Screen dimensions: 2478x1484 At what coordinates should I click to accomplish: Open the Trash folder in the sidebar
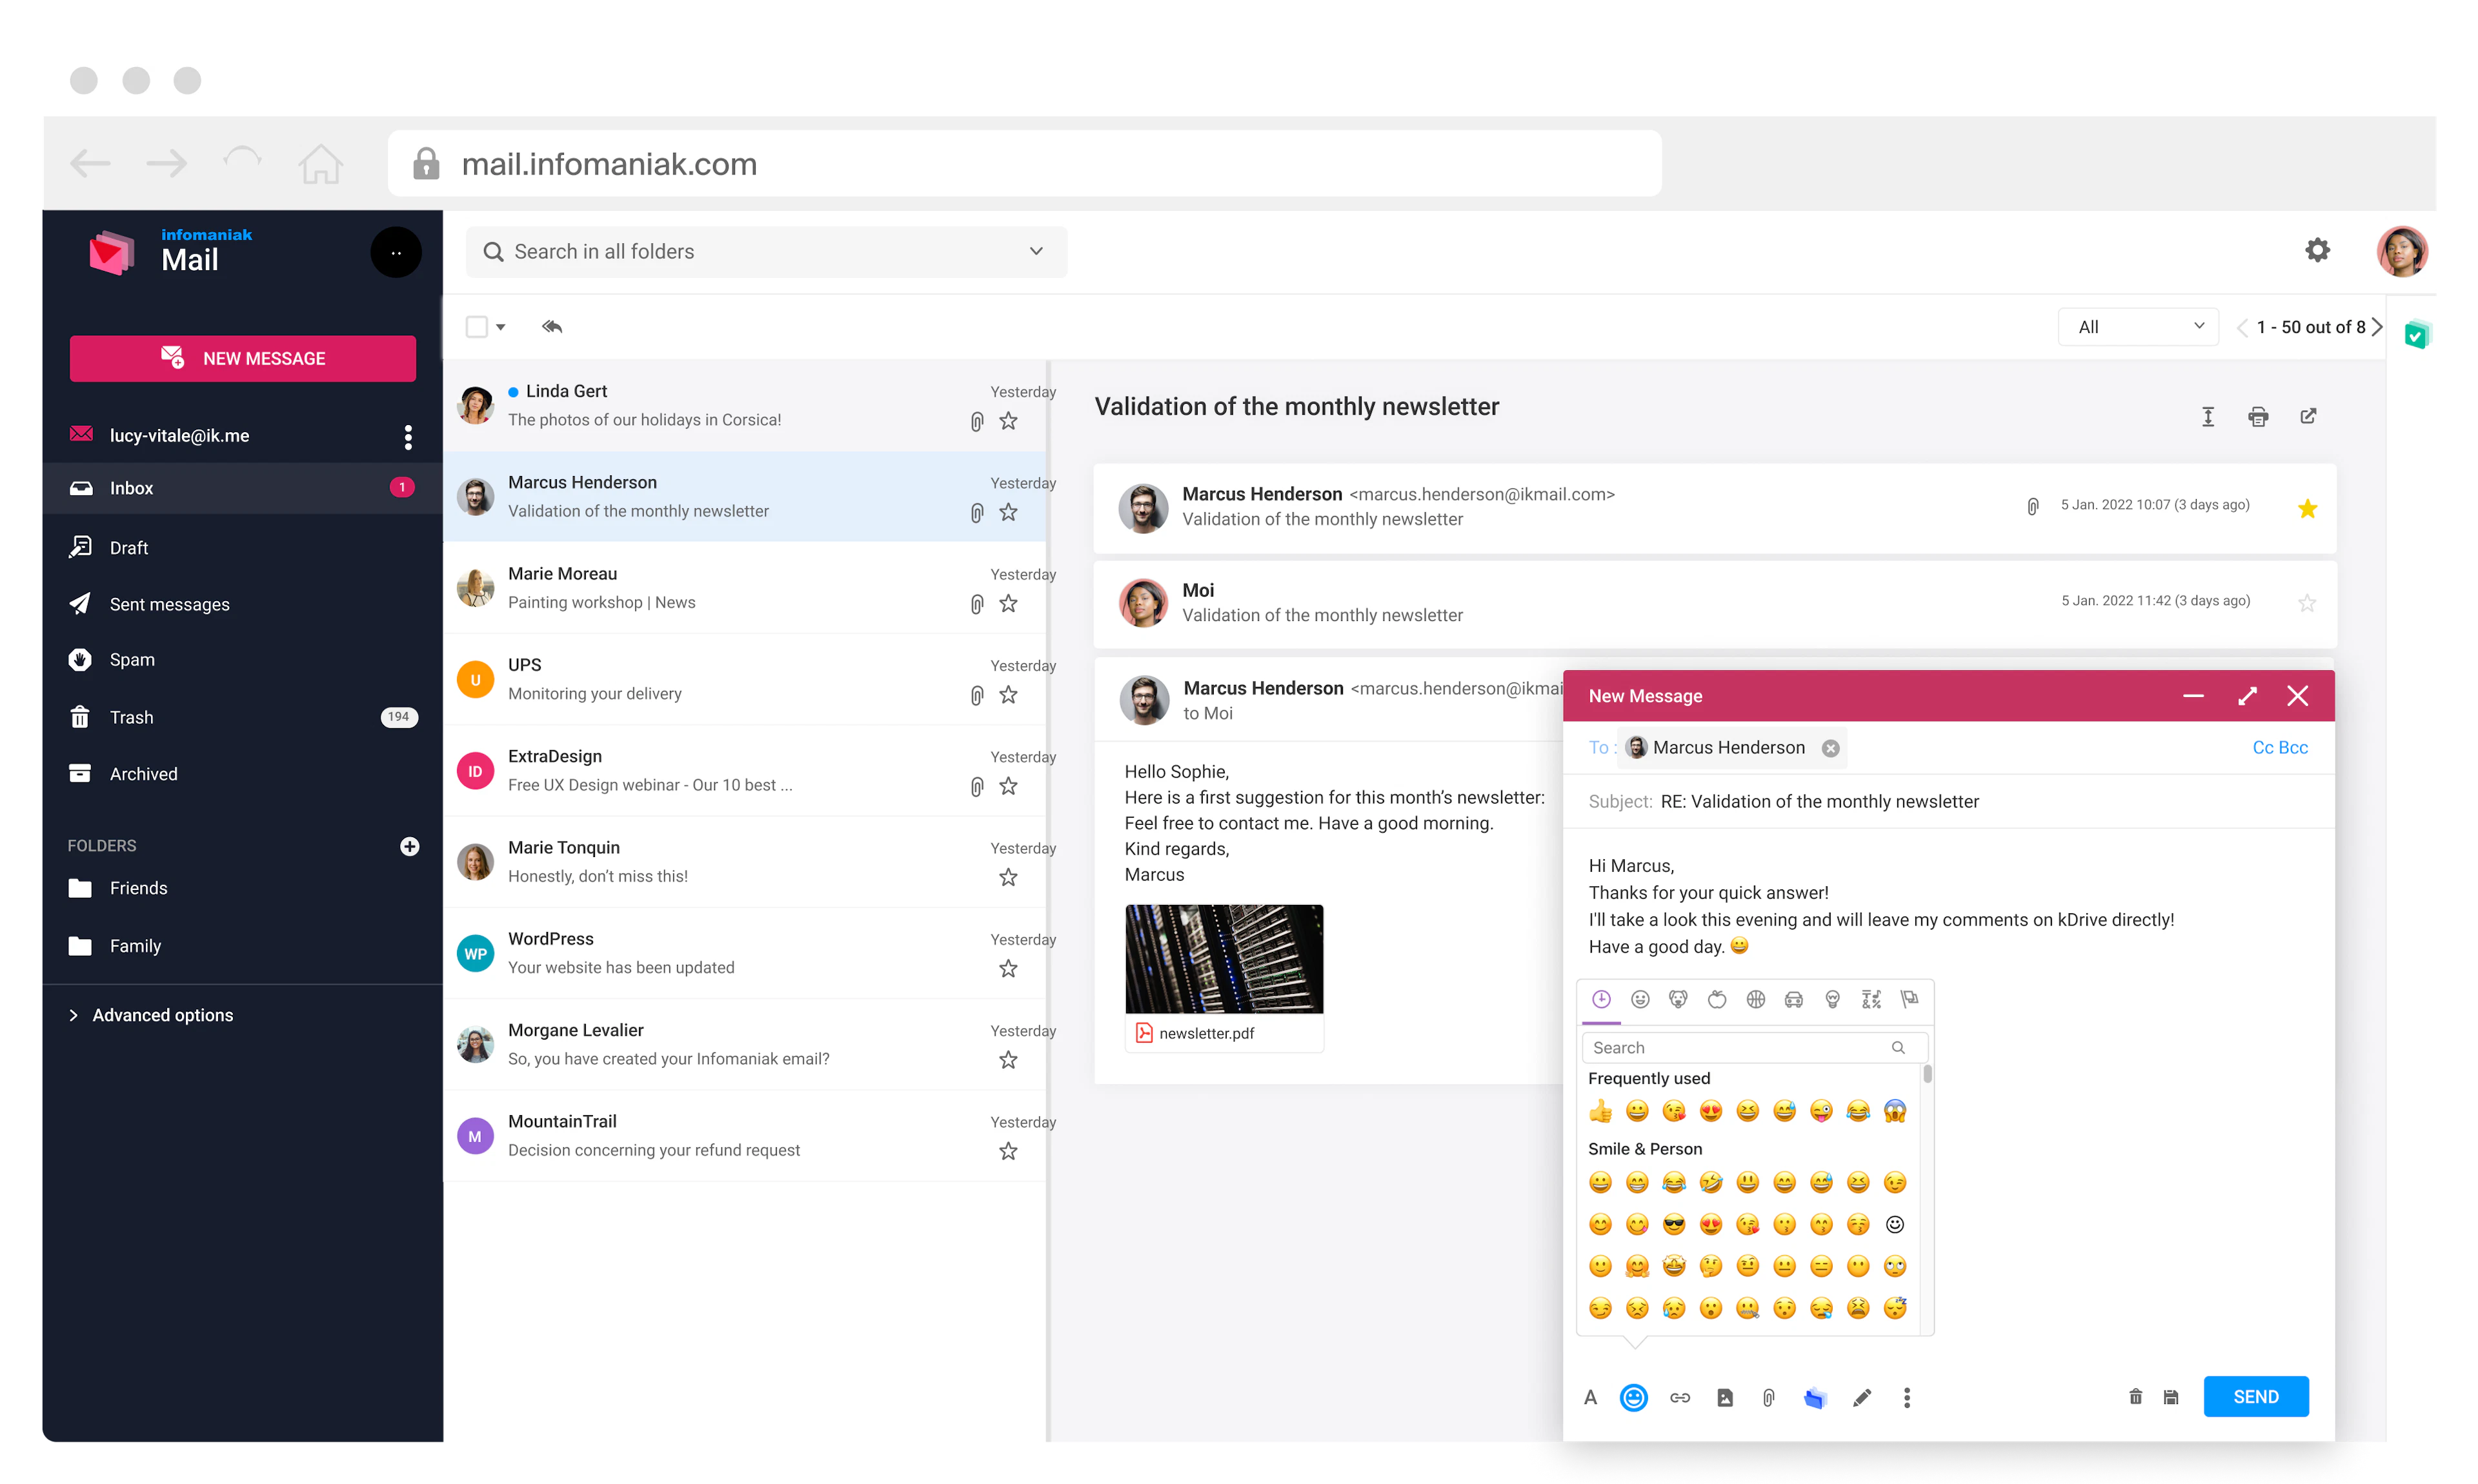(131, 716)
